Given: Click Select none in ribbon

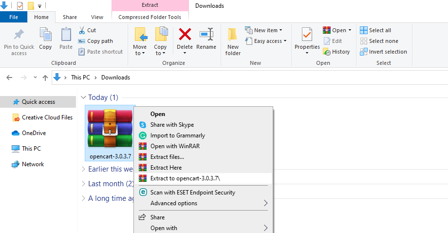Looking at the screenshot, I should coord(379,41).
